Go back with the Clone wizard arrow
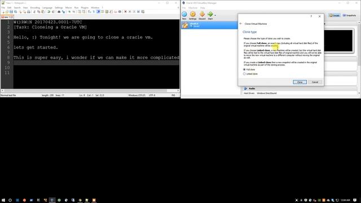 241,24
